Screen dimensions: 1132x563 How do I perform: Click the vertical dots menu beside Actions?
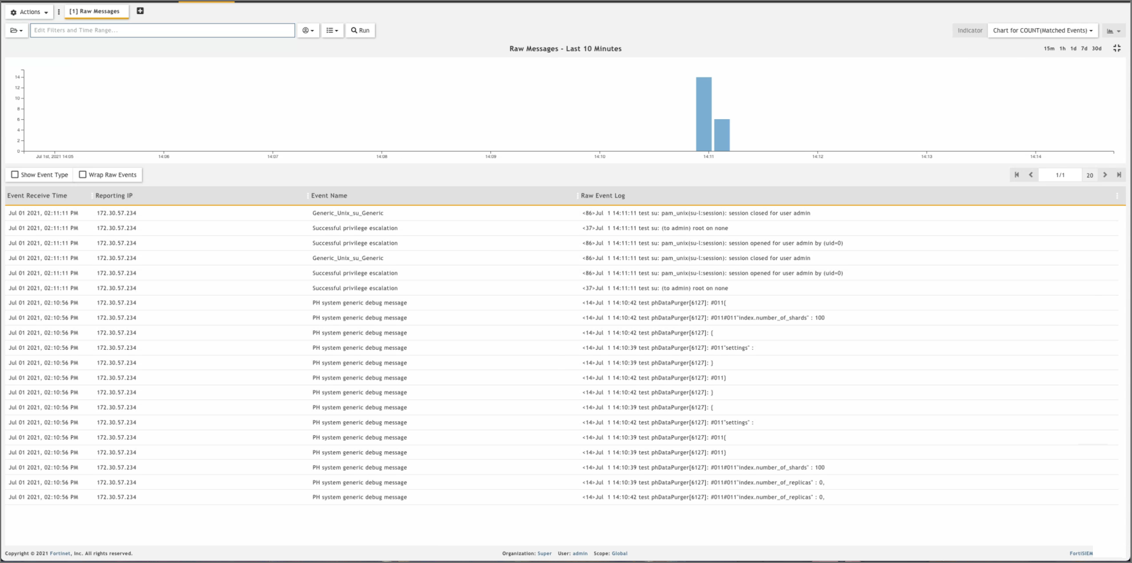click(59, 12)
